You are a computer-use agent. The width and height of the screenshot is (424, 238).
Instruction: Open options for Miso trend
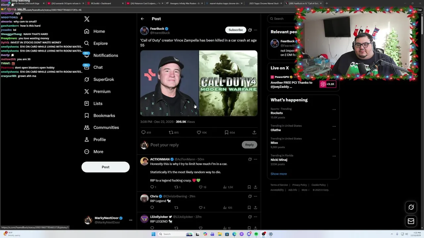pyautogui.click(x=334, y=139)
